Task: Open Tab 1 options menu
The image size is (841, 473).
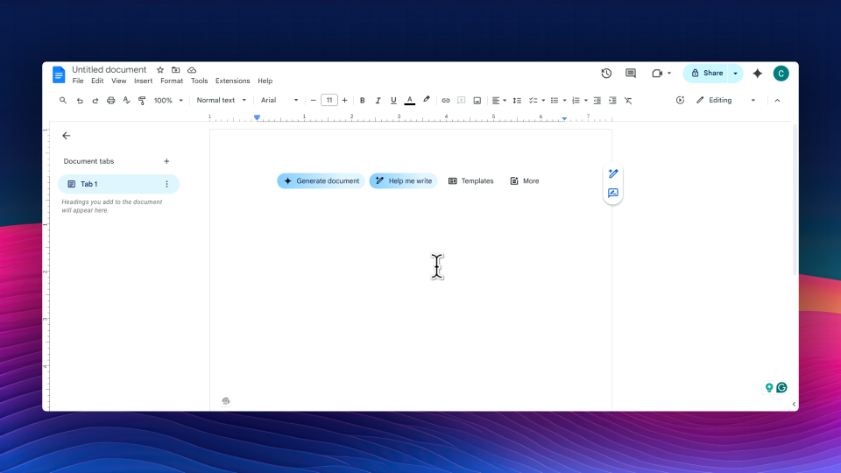Action: pos(166,184)
